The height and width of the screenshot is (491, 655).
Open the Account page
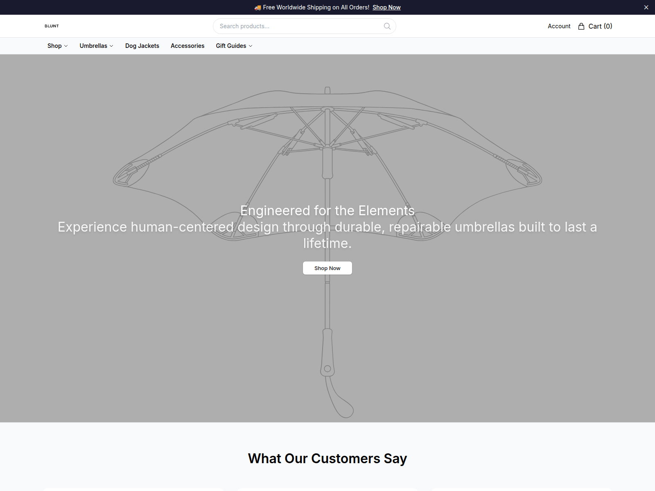559,26
